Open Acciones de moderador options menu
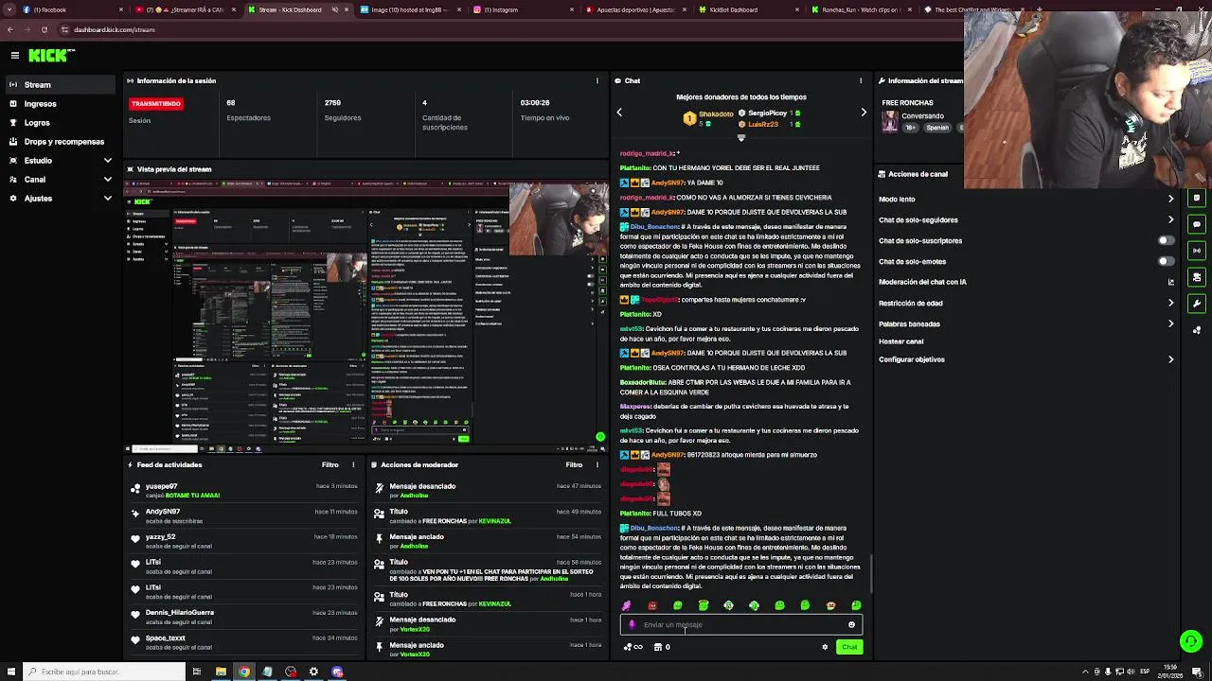Screen dimensions: 1212x681 click(597, 465)
